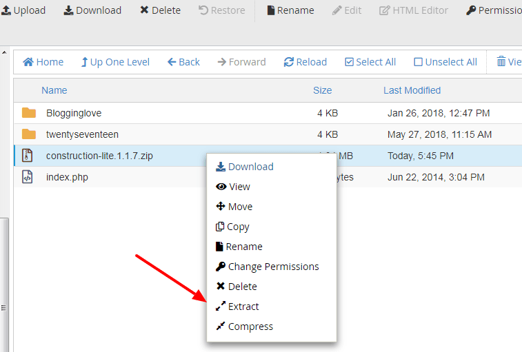The image size is (522, 352).
Task: Select Change Permissions in context menu
Action: pos(273,267)
